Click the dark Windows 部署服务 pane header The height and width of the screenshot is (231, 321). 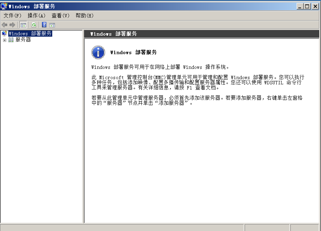pos(201,34)
